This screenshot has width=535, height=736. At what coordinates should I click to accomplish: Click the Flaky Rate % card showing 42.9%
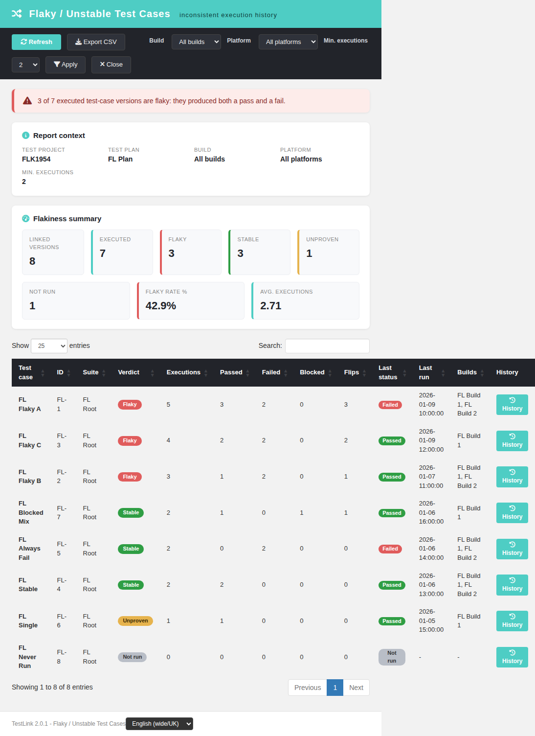coord(191,301)
